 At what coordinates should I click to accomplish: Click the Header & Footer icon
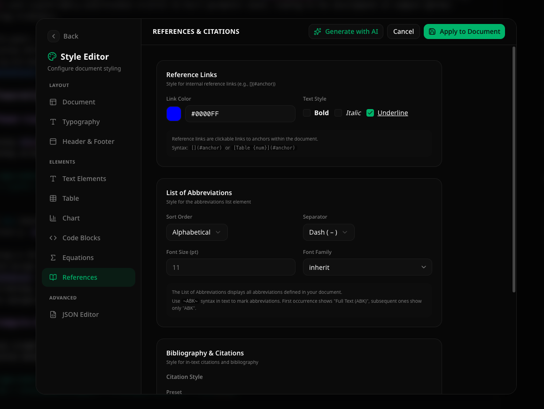53,142
